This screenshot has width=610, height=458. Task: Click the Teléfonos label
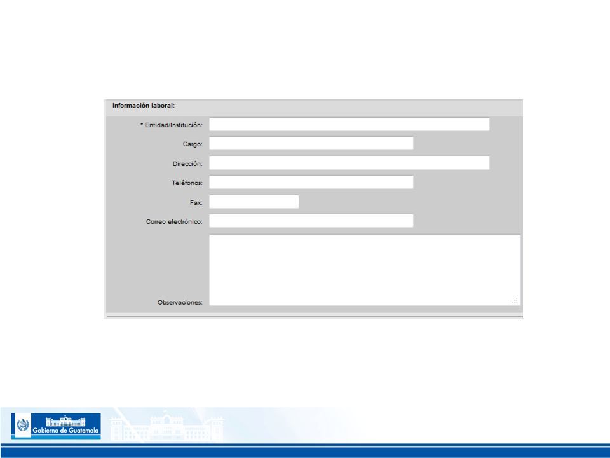187,183
